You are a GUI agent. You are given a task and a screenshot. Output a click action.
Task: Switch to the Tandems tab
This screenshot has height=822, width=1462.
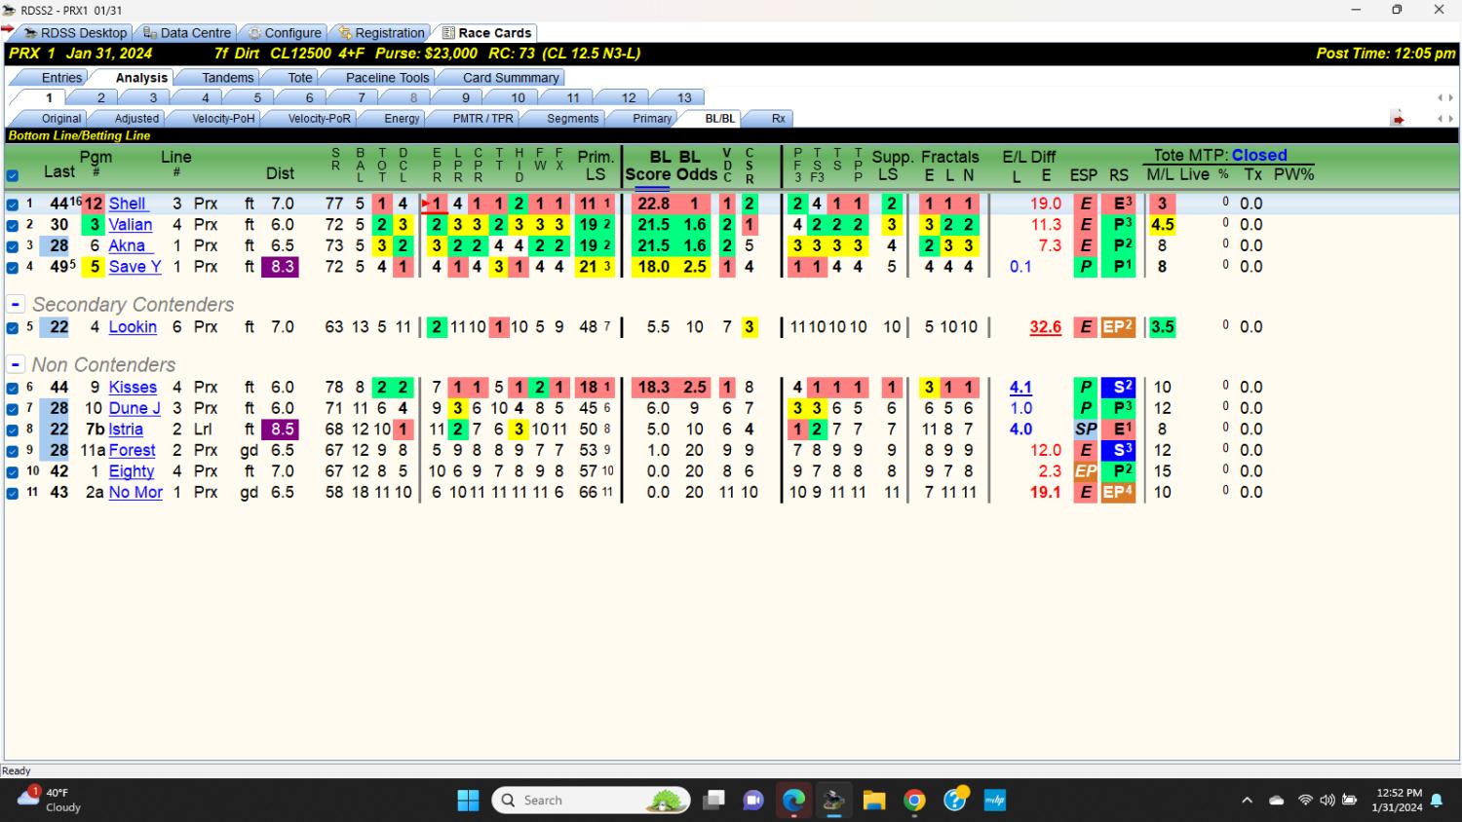(227, 78)
